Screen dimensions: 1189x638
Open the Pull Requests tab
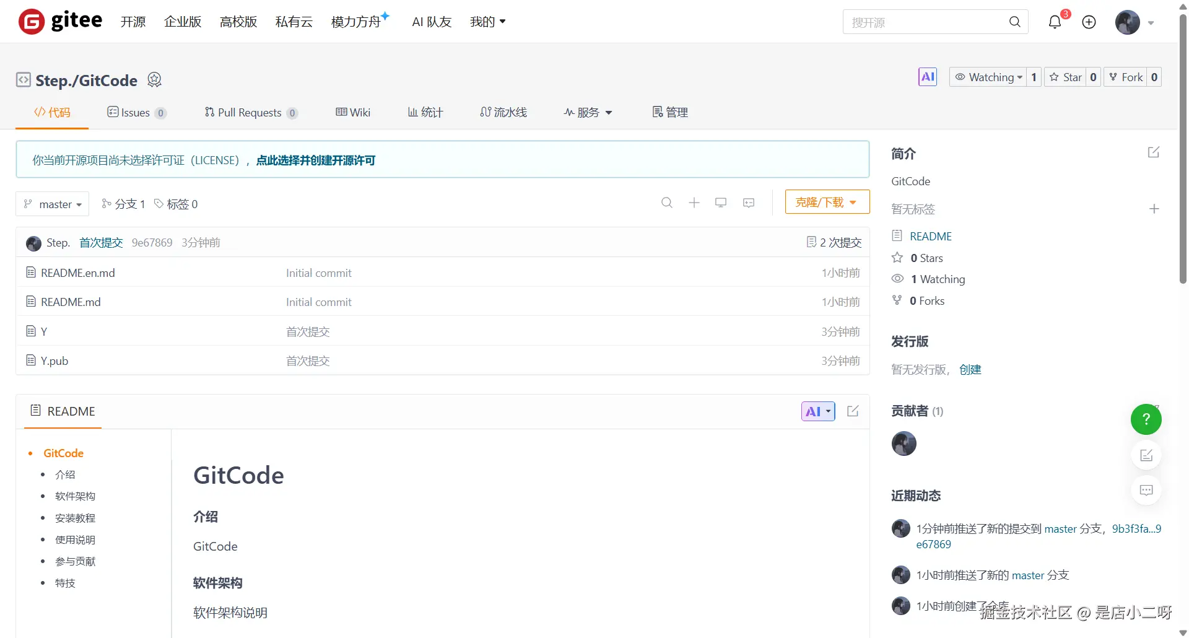click(251, 112)
